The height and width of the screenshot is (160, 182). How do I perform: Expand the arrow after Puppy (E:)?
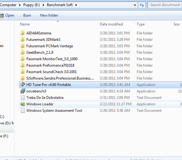point(44,5)
